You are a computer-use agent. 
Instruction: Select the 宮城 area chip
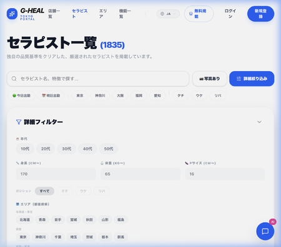(x=74, y=220)
